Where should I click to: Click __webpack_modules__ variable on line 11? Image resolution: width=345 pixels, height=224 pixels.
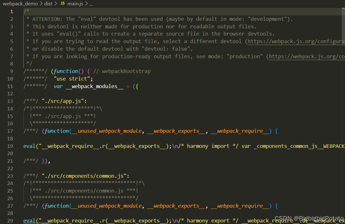(x=95, y=86)
